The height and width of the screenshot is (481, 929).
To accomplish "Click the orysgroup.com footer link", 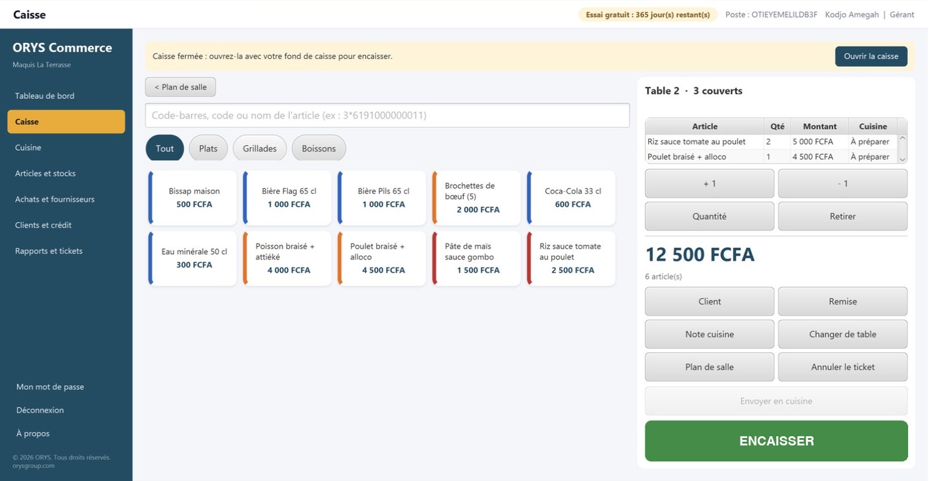I will [x=34, y=466].
